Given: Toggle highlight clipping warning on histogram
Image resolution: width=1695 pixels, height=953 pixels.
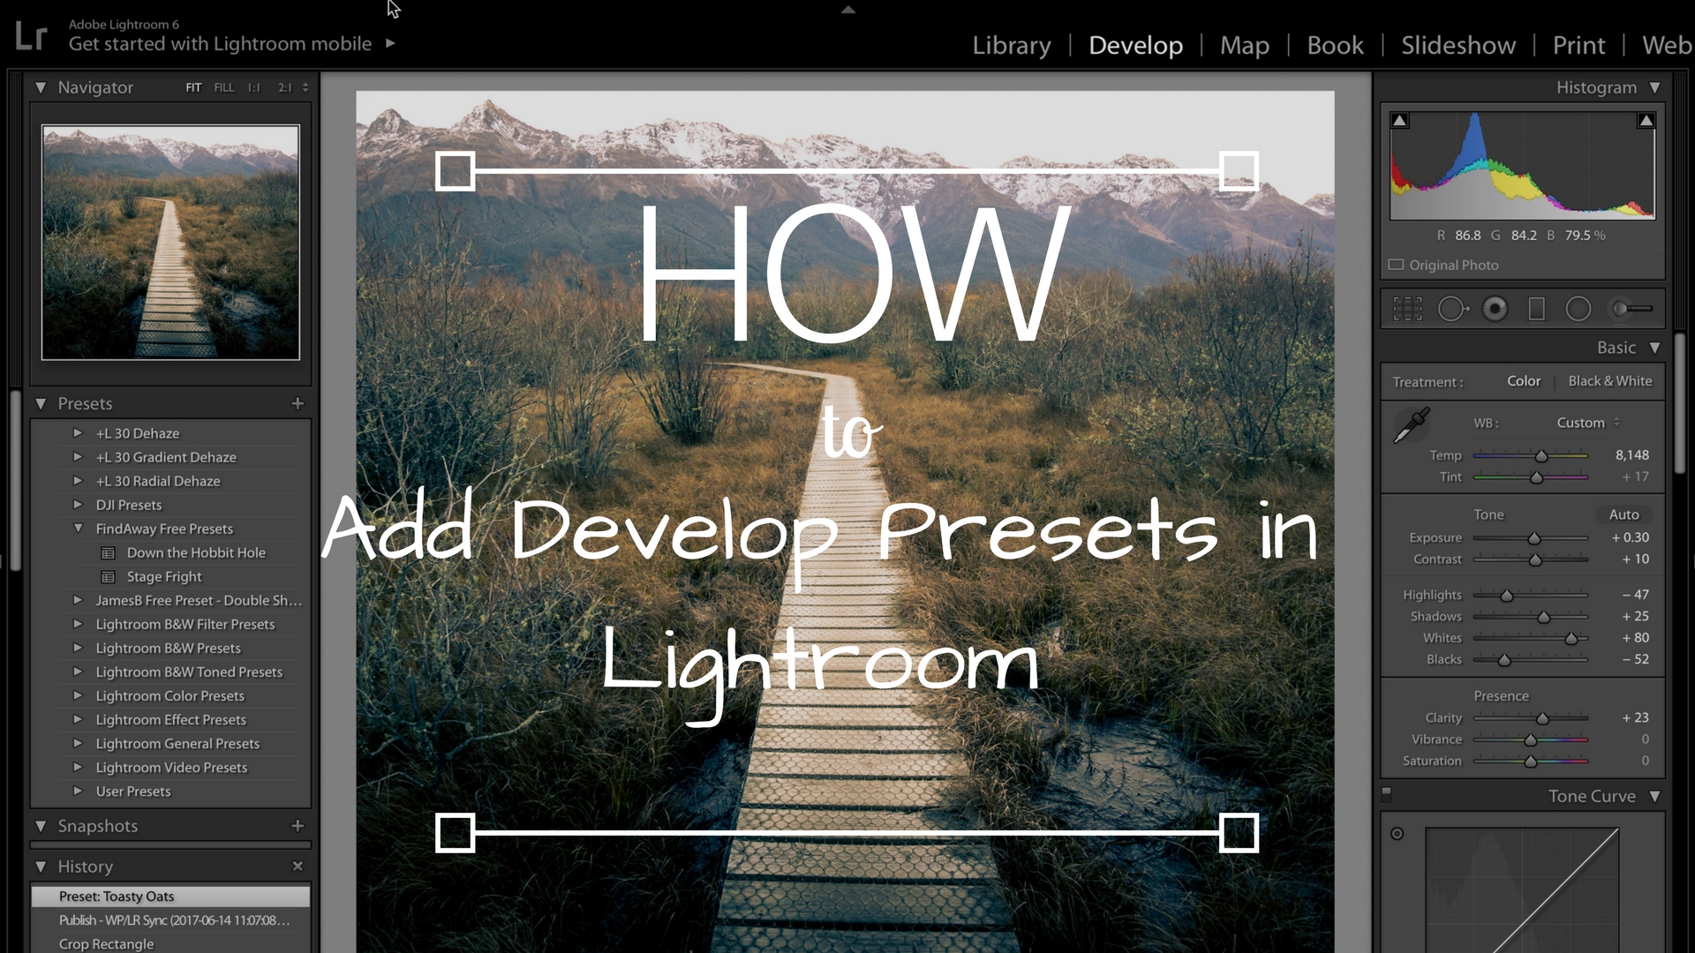Looking at the screenshot, I should [1646, 118].
